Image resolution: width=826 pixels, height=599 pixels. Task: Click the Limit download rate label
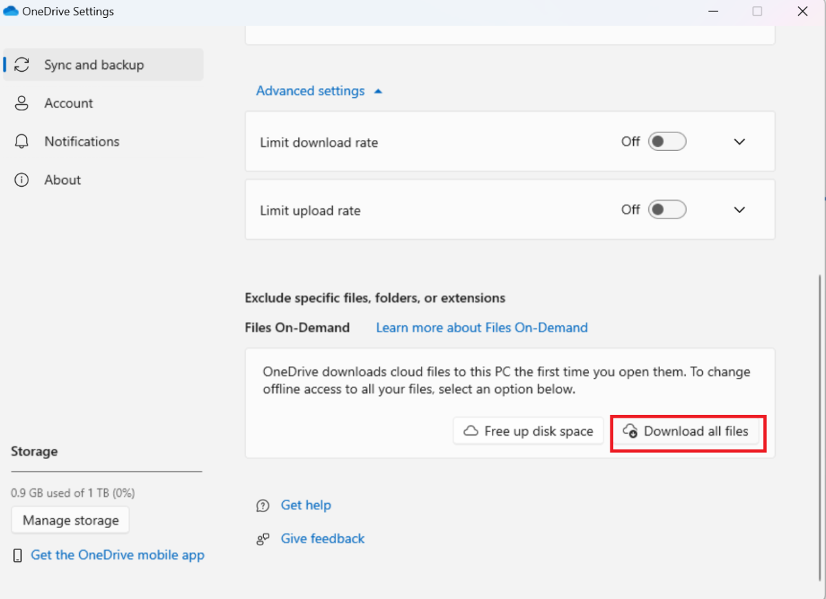point(319,143)
